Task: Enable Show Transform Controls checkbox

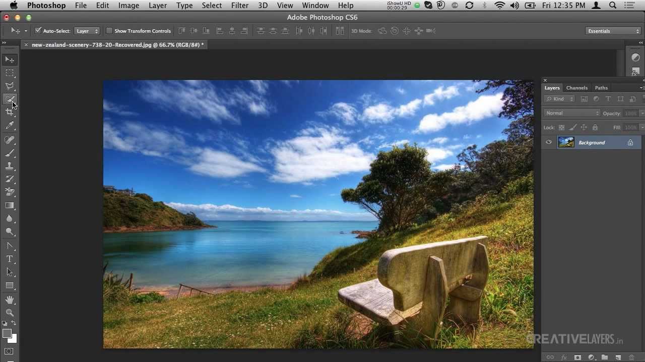Action: click(109, 31)
